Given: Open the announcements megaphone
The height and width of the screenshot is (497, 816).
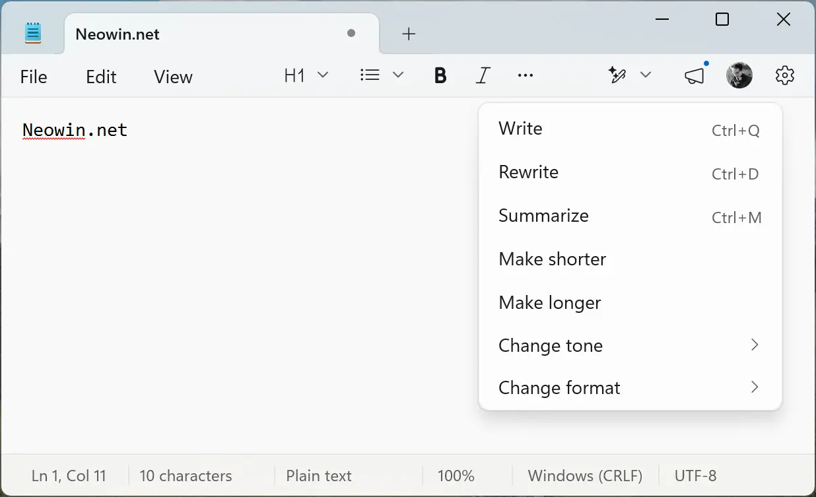Looking at the screenshot, I should [x=694, y=75].
